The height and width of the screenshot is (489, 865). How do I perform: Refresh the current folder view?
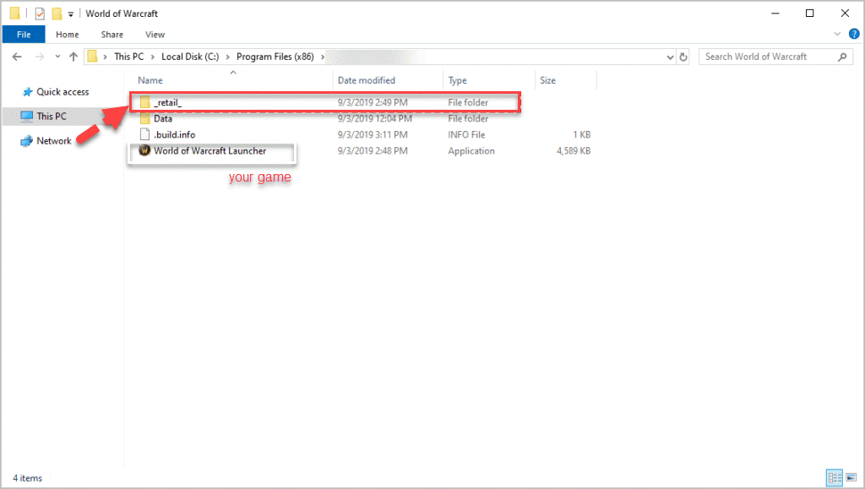(x=683, y=57)
